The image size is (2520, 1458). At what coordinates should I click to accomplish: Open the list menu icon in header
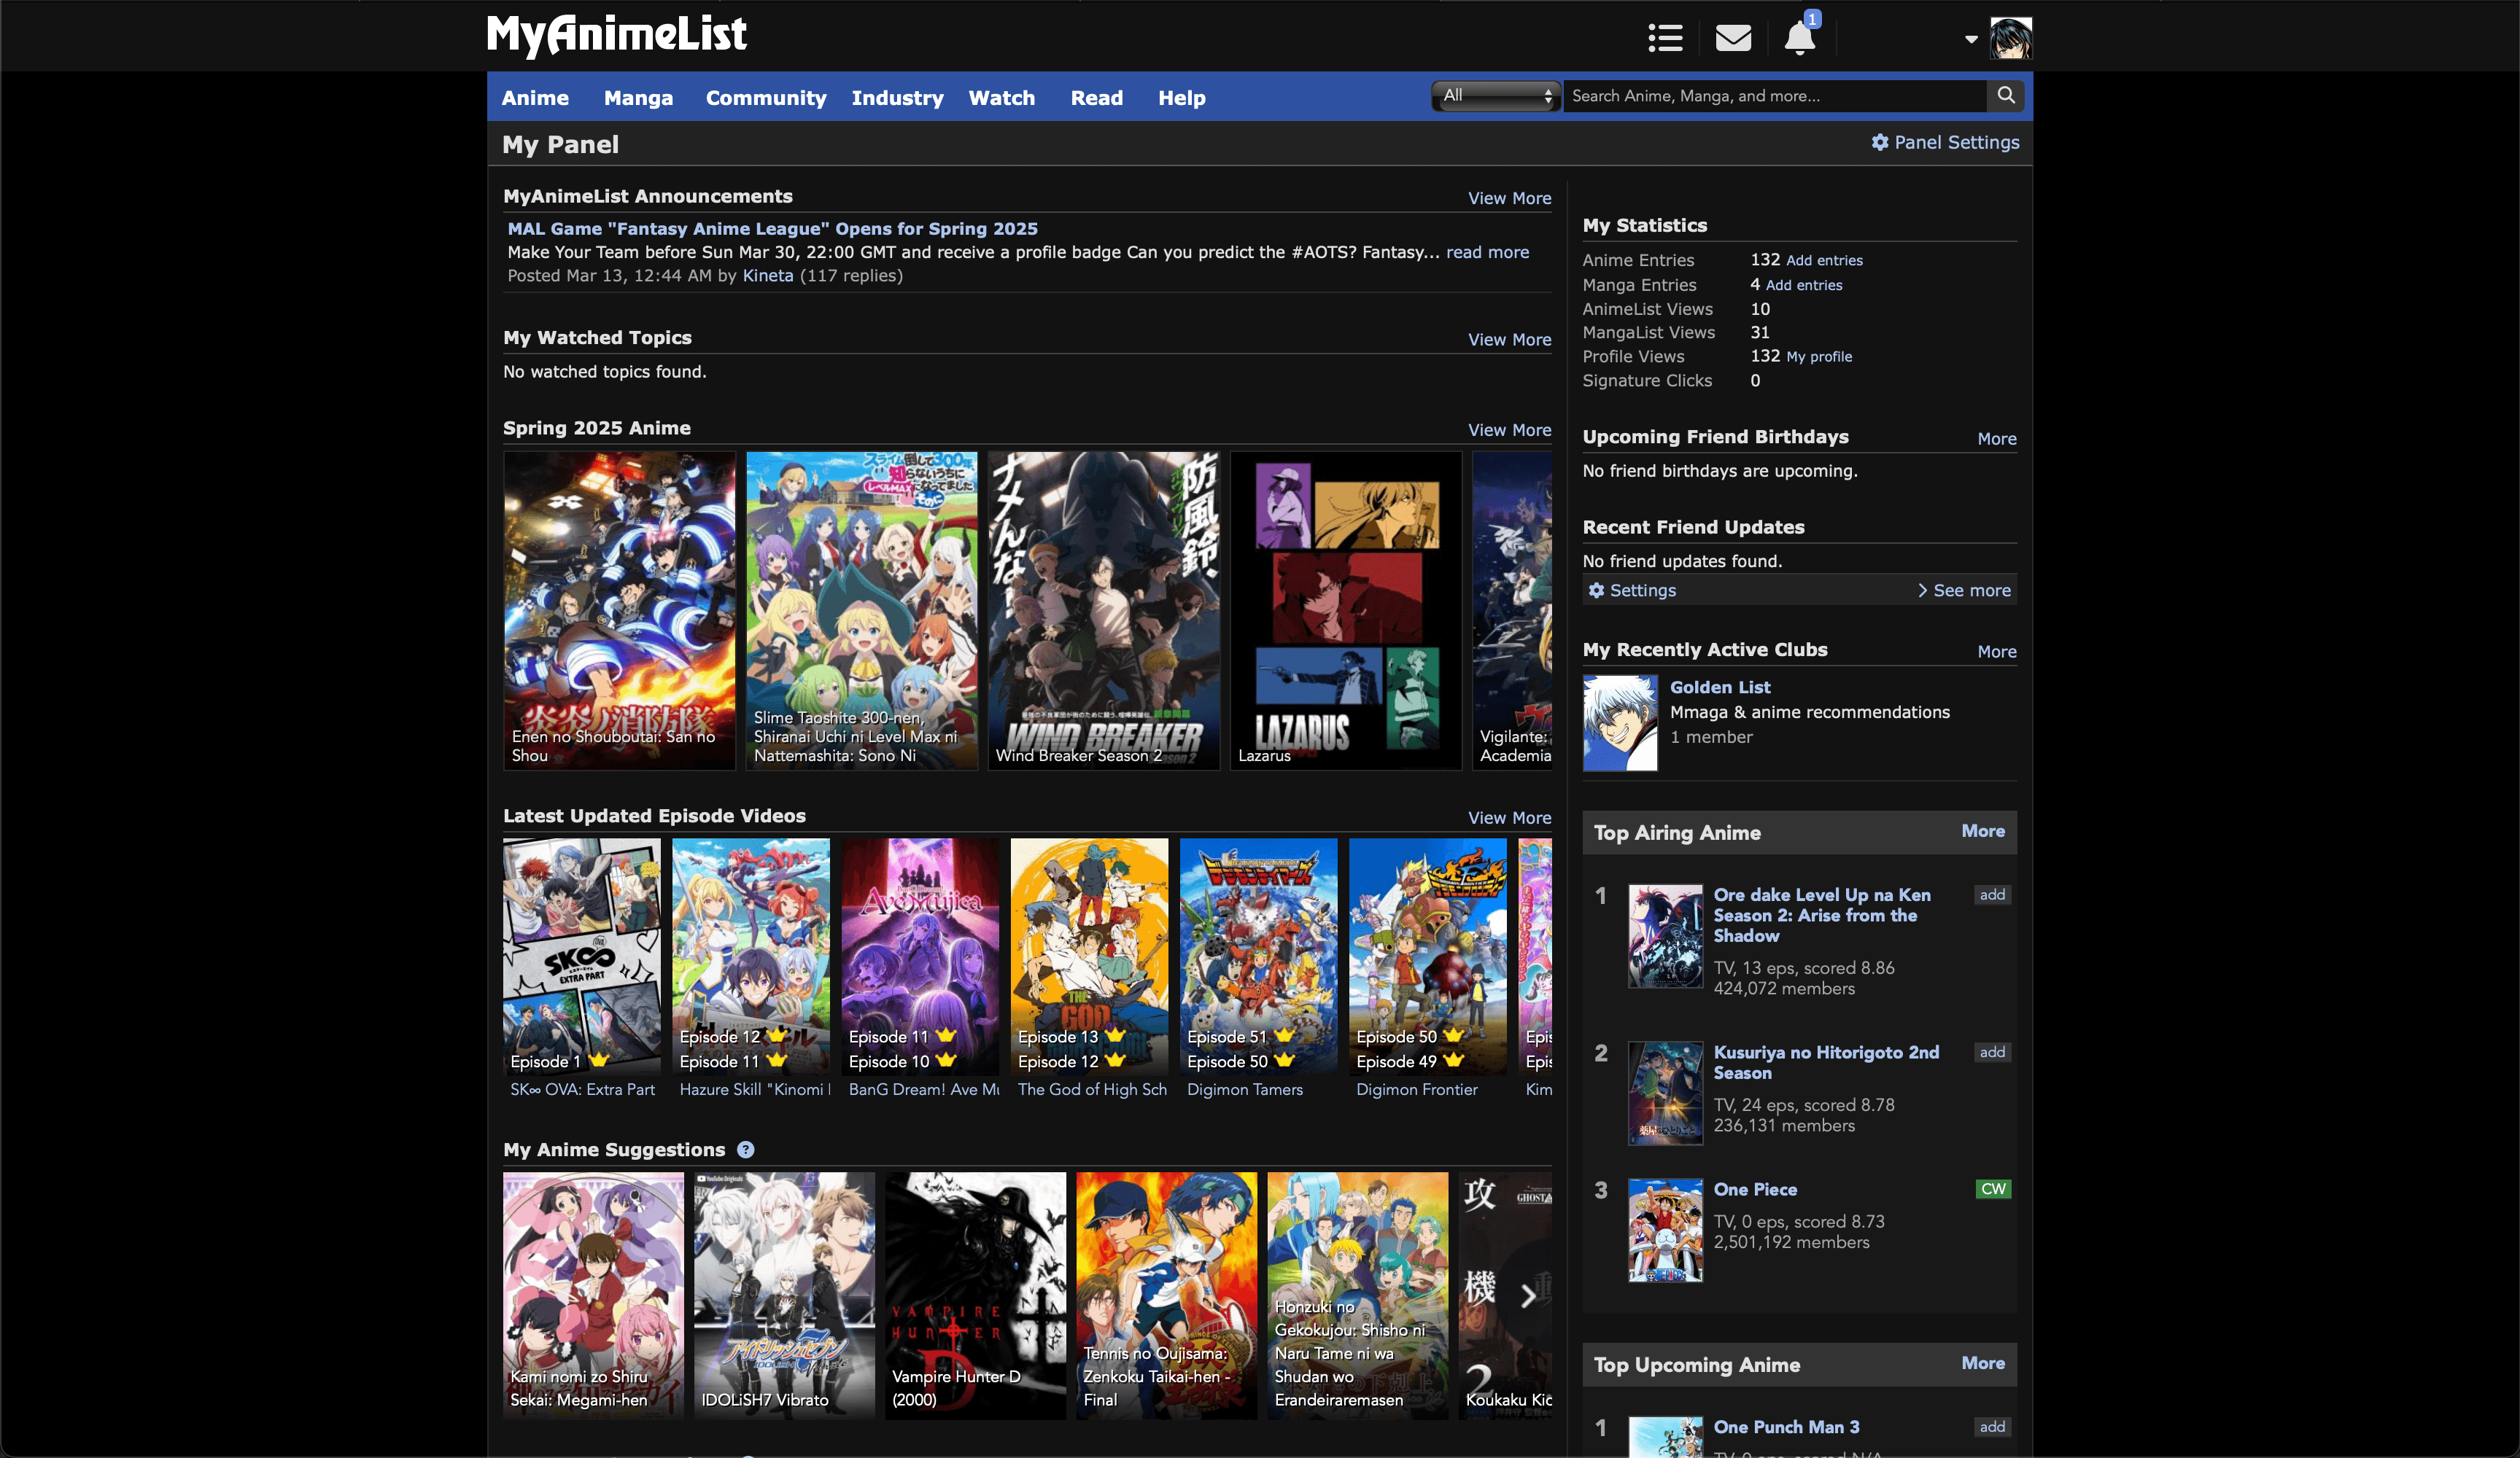pos(1665,38)
